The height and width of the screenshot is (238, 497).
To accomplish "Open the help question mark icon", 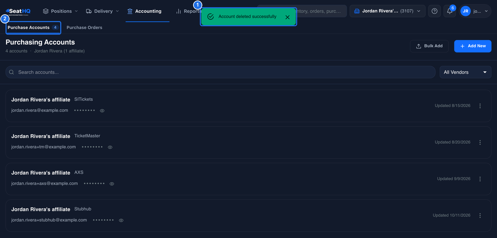I will point(434,11).
